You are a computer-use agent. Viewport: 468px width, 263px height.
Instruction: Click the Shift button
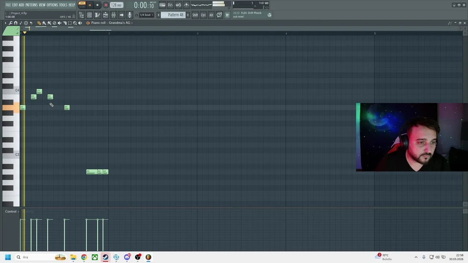pos(195,15)
